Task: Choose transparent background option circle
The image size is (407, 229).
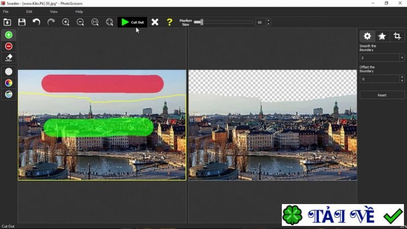Action: [x=9, y=71]
